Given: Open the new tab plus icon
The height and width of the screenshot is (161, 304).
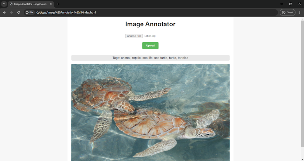Looking at the screenshot, I should [x=58, y=4].
